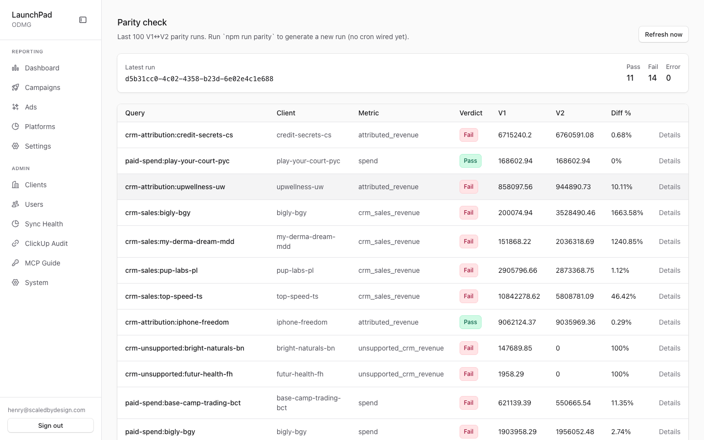Click the 1663.58% diff value
Image resolution: width=704 pixels, height=440 pixels.
tap(627, 213)
